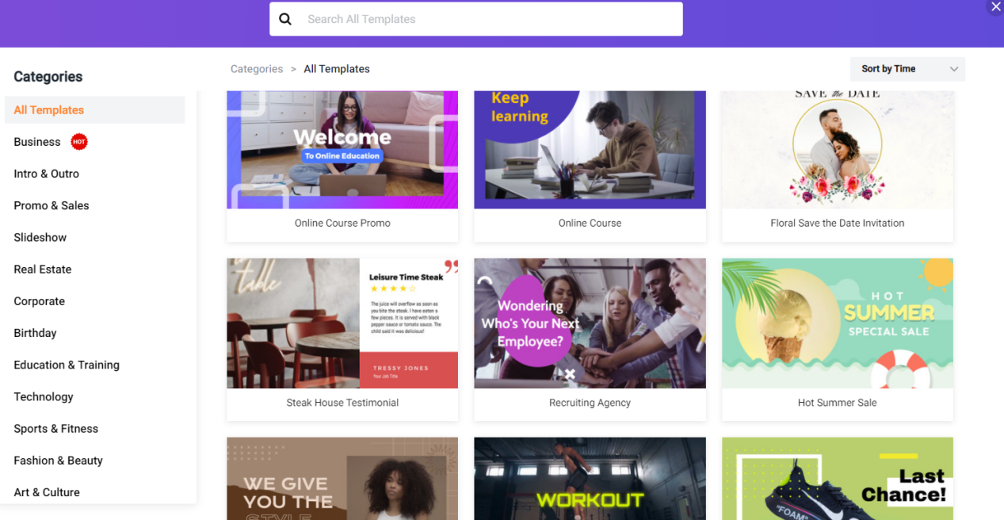Open Education & Training category
Screen dimensions: 1004x520
67,365
